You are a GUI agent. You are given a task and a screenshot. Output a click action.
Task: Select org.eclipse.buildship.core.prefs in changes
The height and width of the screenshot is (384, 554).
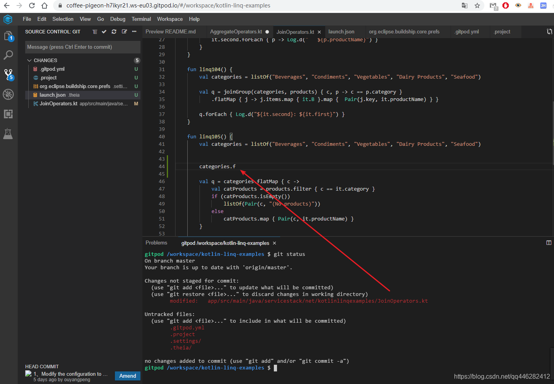click(x=83, y=86)
